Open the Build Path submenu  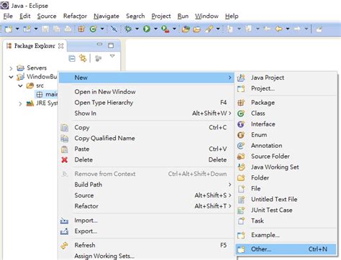coord(146,185)
